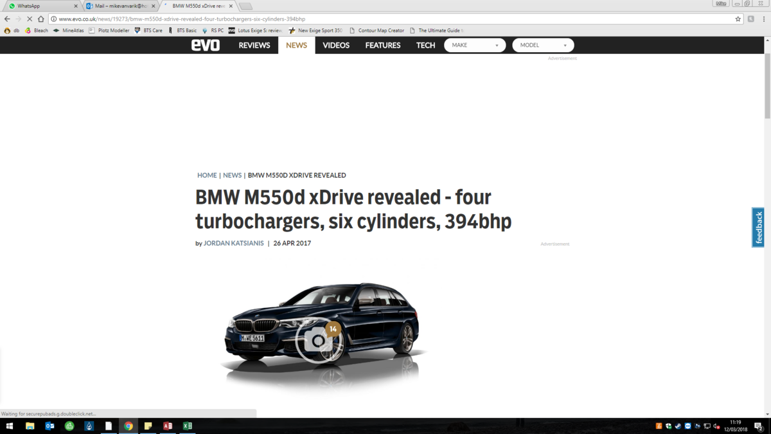
Task: Open the browser home page
Action: tap(41, 19)
